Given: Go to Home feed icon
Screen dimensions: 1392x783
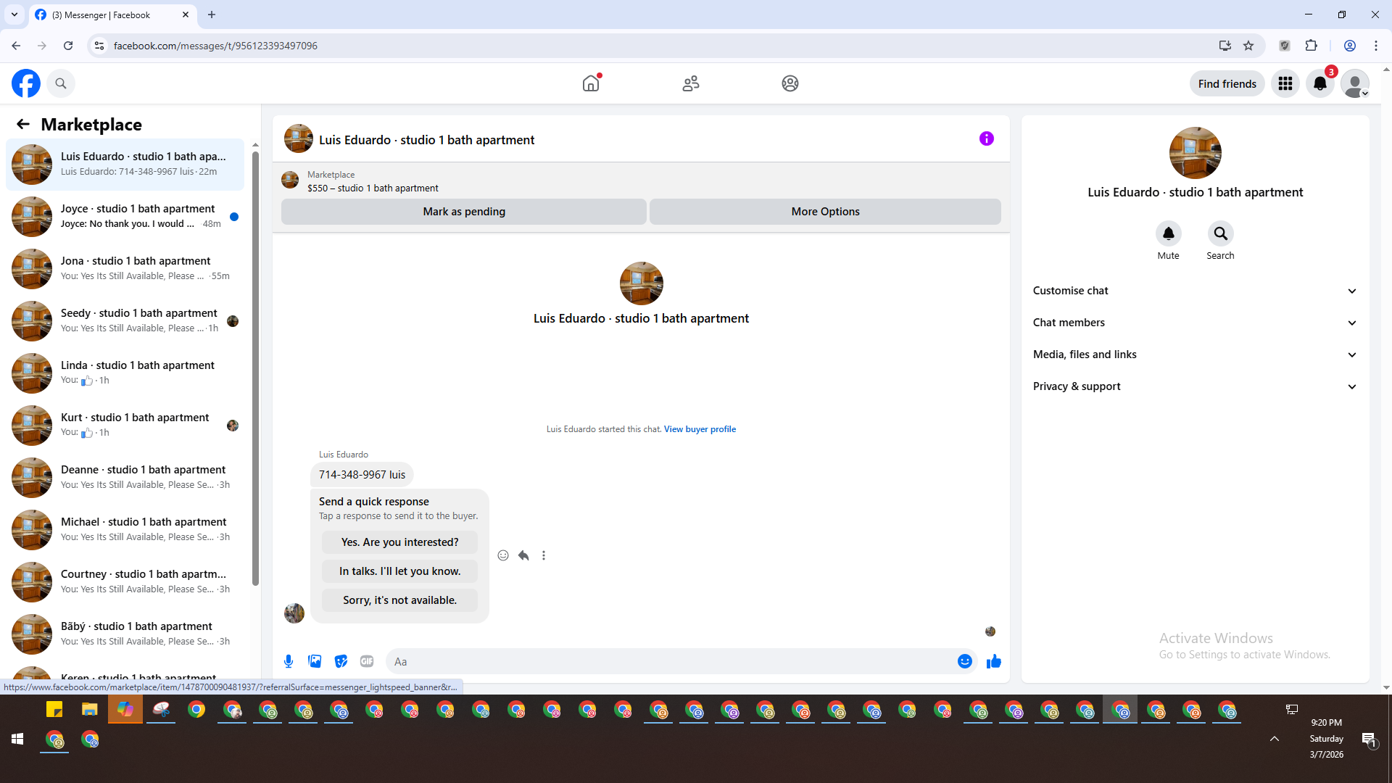Looking at the screenshot, I should [591, 83].
